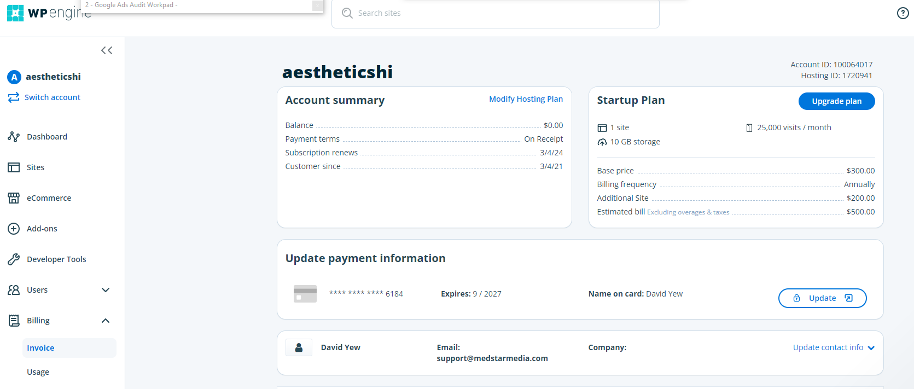914x389 pixels.
Task: Click the Search sites input field
Action: pyautogui.click(x=496, y=13)
